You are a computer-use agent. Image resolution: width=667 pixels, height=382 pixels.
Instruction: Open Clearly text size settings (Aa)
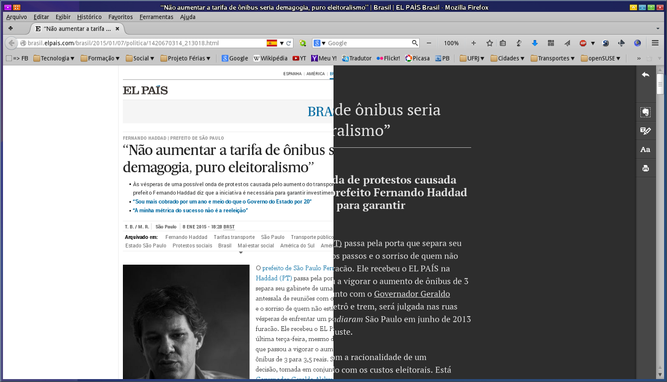[x=646, y=149]
